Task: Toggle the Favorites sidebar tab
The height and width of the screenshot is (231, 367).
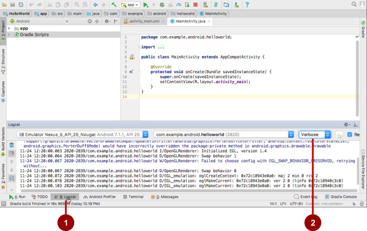Action: [3, 176]
